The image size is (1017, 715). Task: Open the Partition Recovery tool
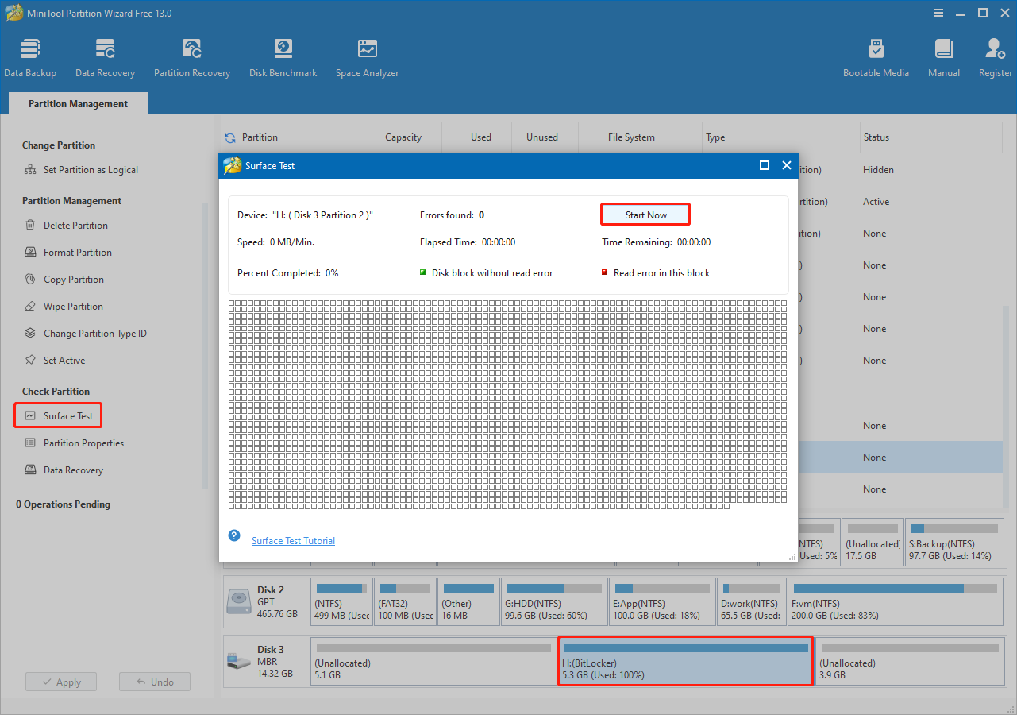191,56
